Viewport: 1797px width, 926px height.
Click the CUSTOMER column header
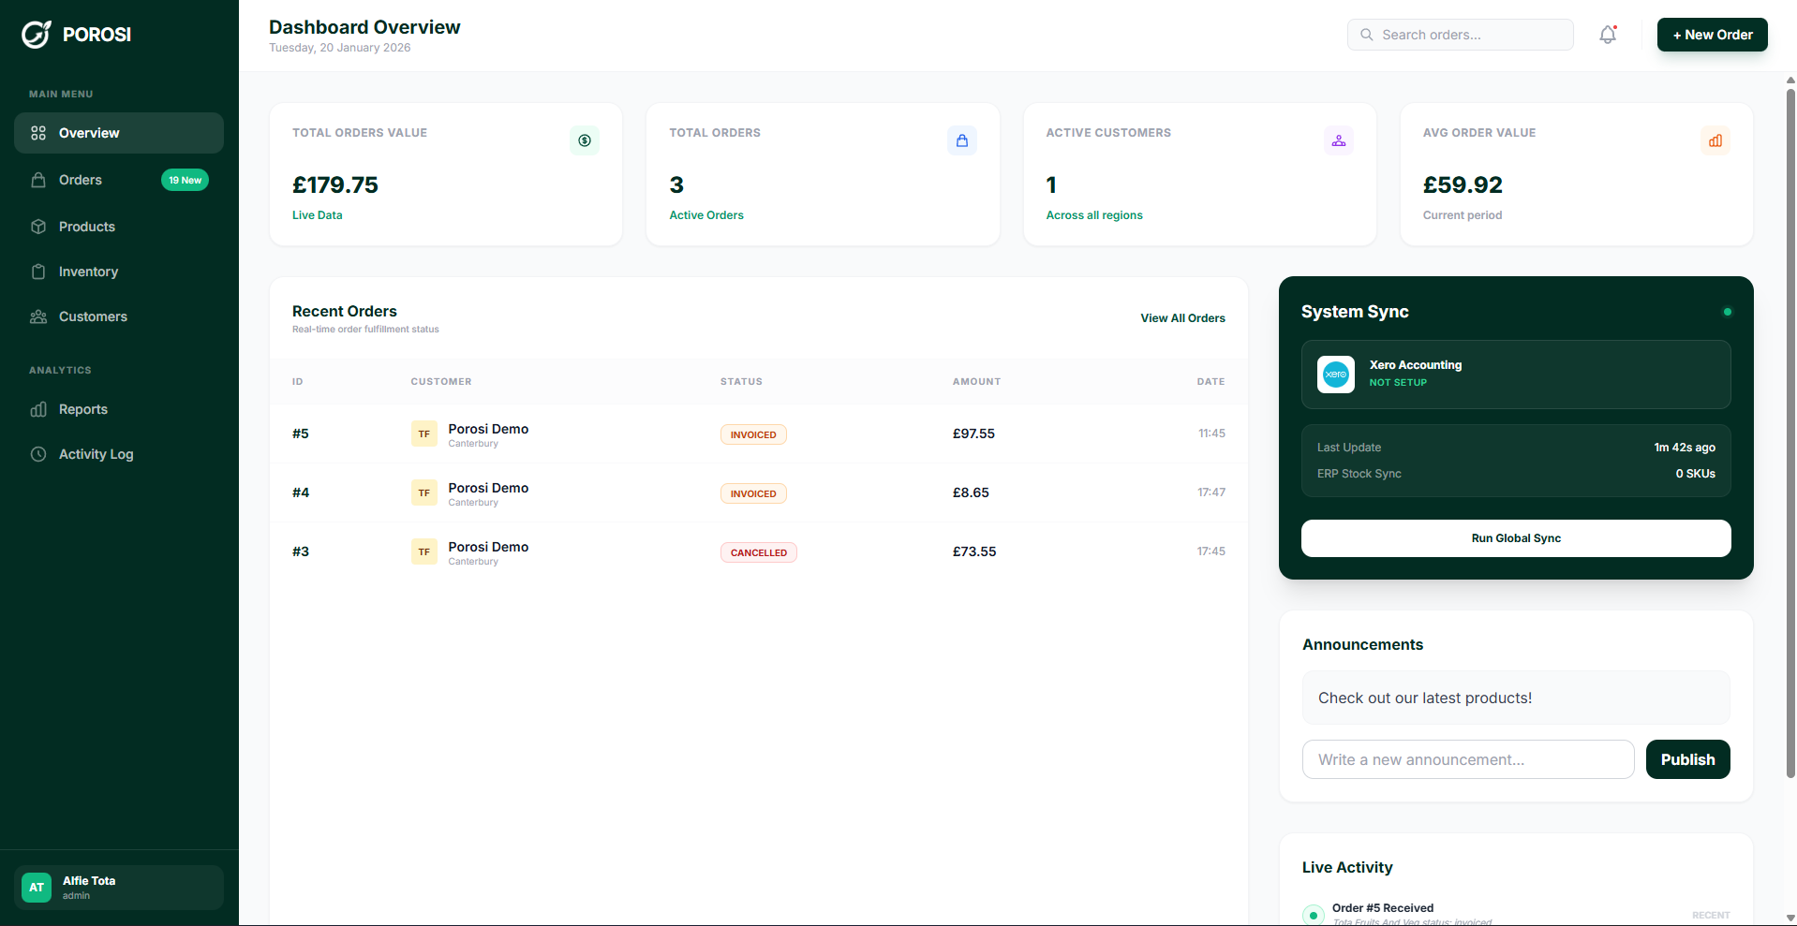pos(441,382)
